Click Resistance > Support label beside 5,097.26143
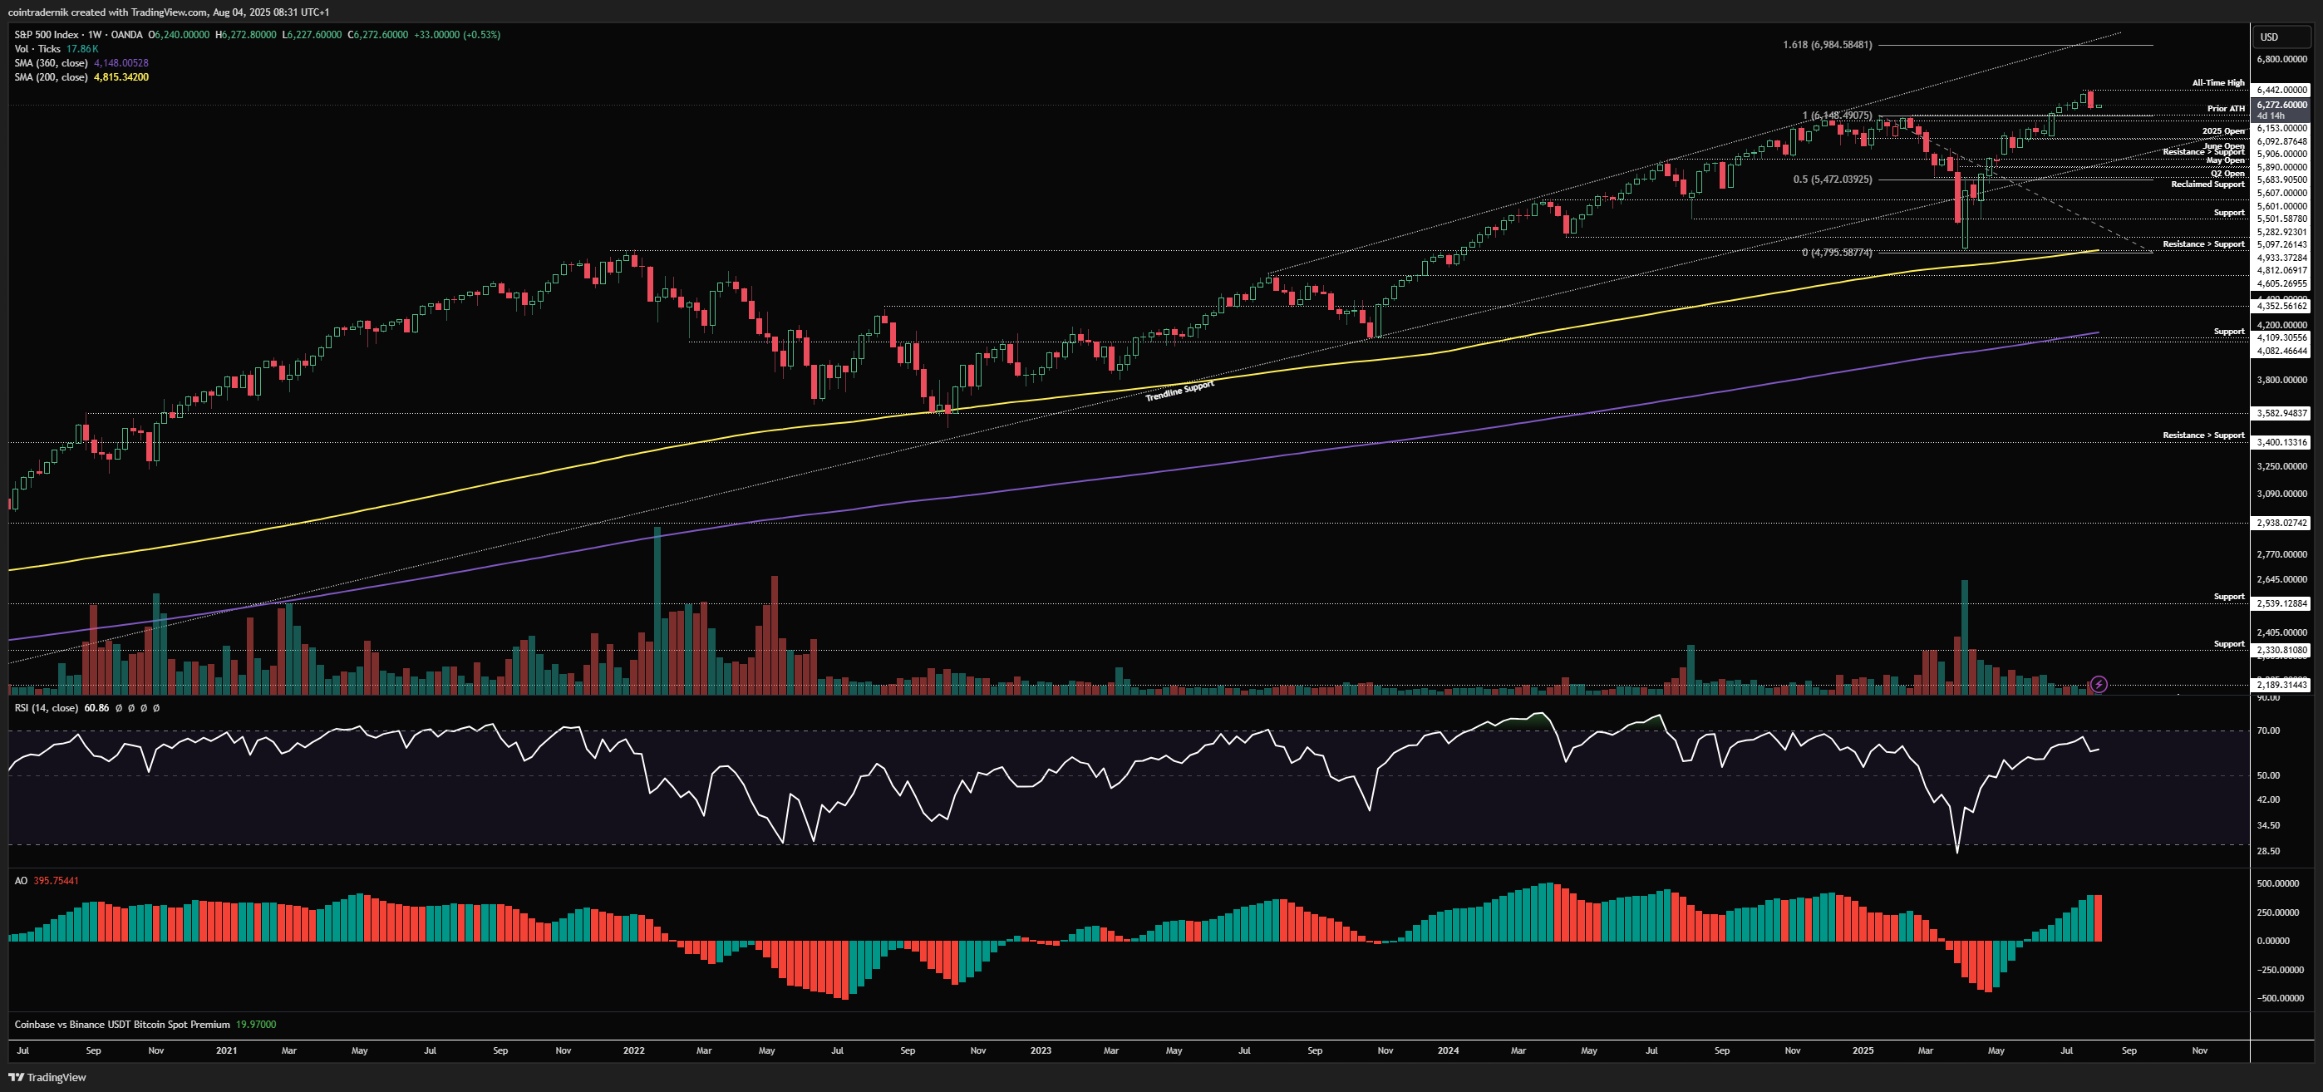 coord(2203,244)
